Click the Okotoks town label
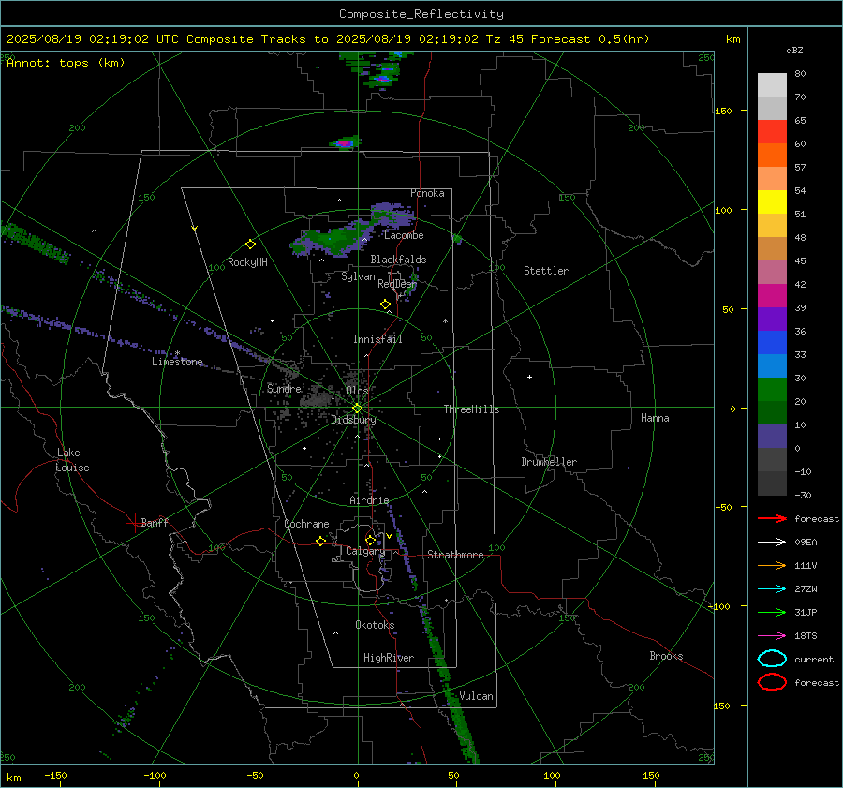The width and height of the screenshot is (843, 788). 375,625
